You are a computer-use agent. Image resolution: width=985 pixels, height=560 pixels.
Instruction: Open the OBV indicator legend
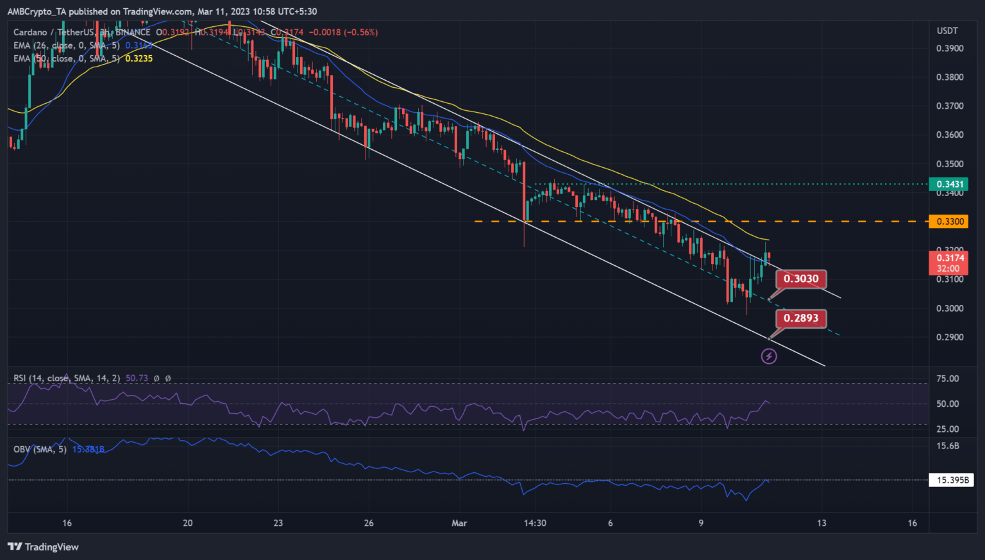tap(40, 449)
